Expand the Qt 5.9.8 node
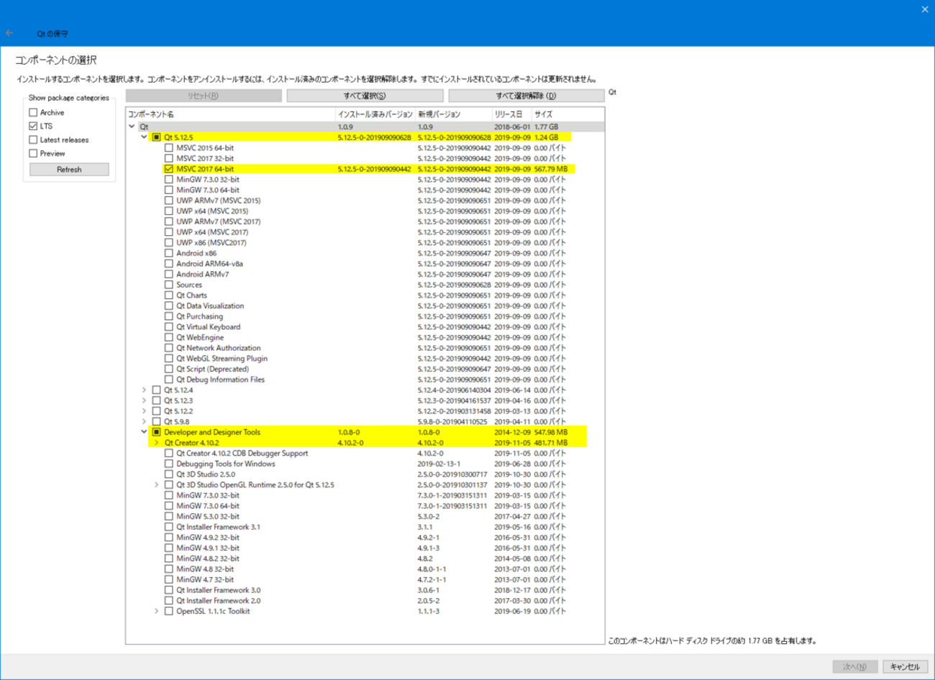This screenshot has width=935, height=680. click(144, 422)
